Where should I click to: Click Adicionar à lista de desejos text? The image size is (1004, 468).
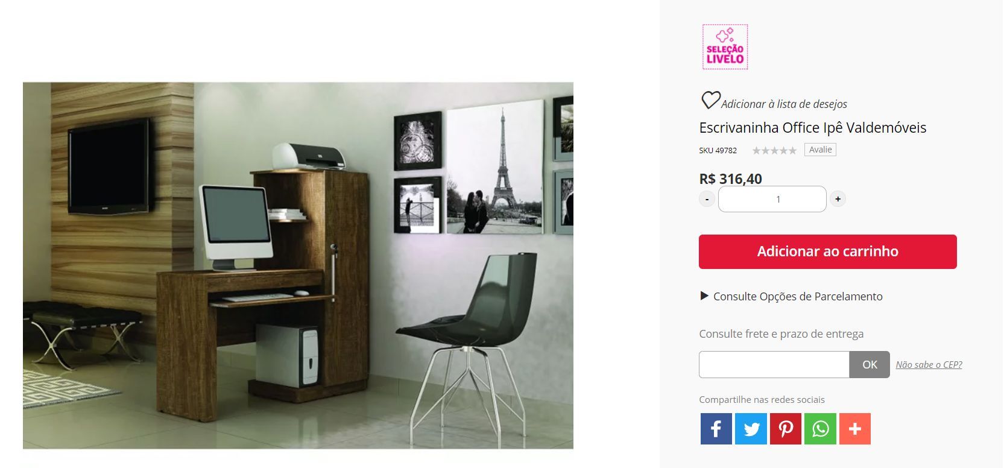tap(784, 104)
